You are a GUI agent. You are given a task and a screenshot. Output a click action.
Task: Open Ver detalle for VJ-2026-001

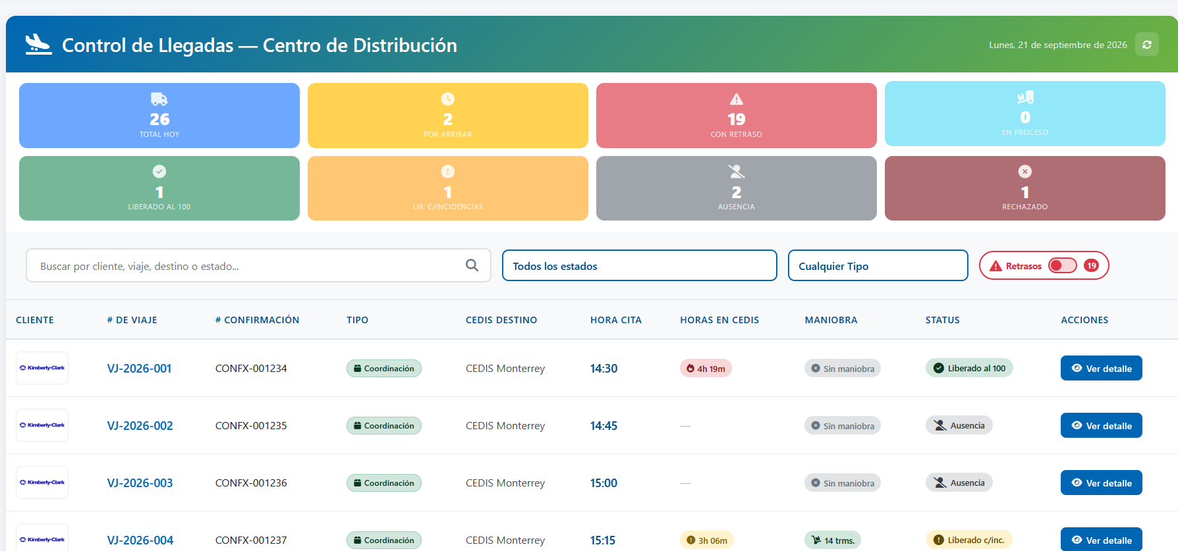(1102, 368)
